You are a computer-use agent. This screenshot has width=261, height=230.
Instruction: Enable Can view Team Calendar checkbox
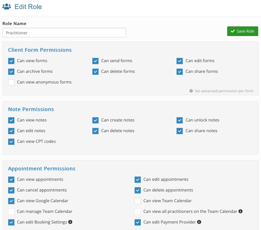pos(138,201)
